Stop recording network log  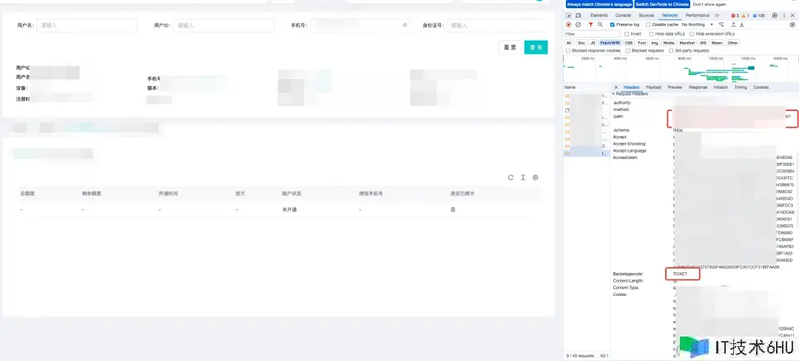[x=568, y=24]
